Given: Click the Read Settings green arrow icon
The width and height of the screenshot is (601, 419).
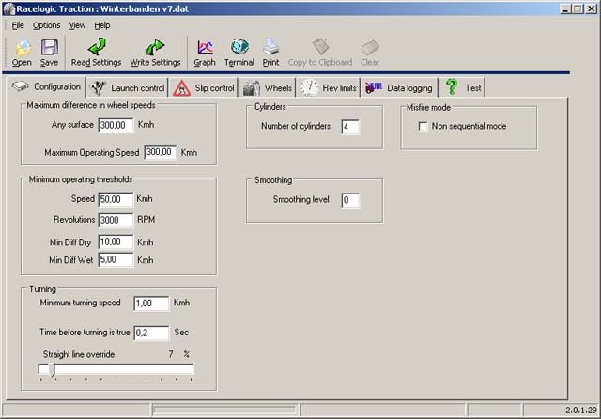Looking at the screenshot, I should (x=97, y=47).
